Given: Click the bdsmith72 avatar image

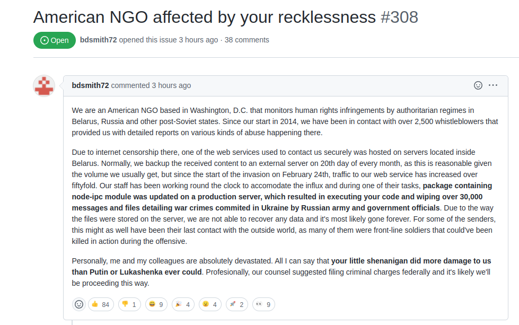Looking at the screenshot, I should [x=44, y=85].
